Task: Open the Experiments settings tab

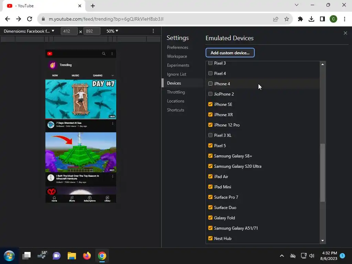Action: click(178, 65)
